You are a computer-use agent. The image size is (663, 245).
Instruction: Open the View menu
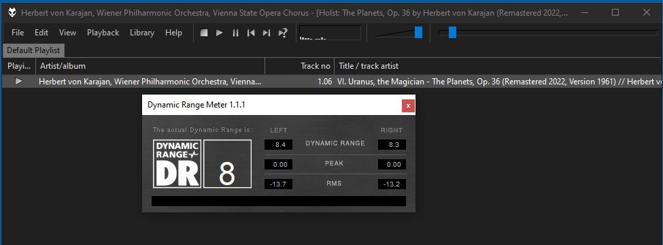pos(67,33)
